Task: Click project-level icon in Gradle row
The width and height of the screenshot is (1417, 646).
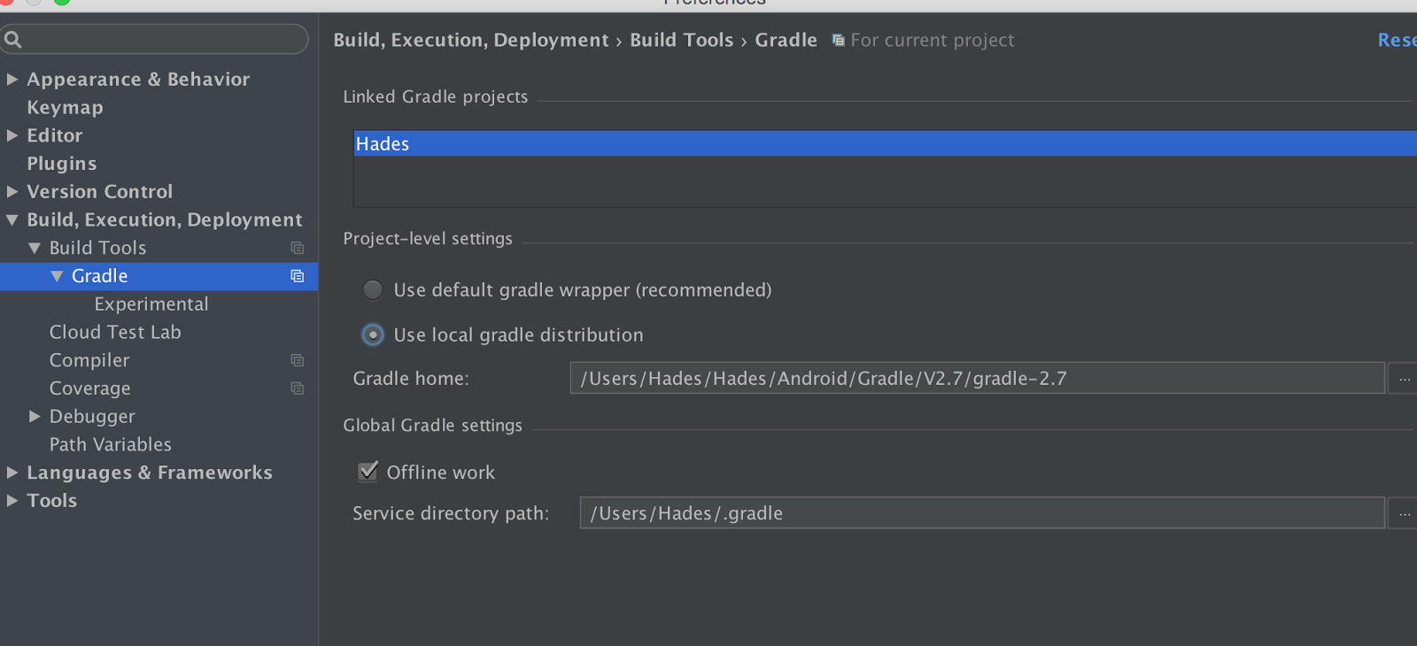Action: click(298, 276)
